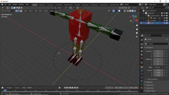Switch to the Sculpting workspace tab
The image size is (169, 95).
pos(50,5)
